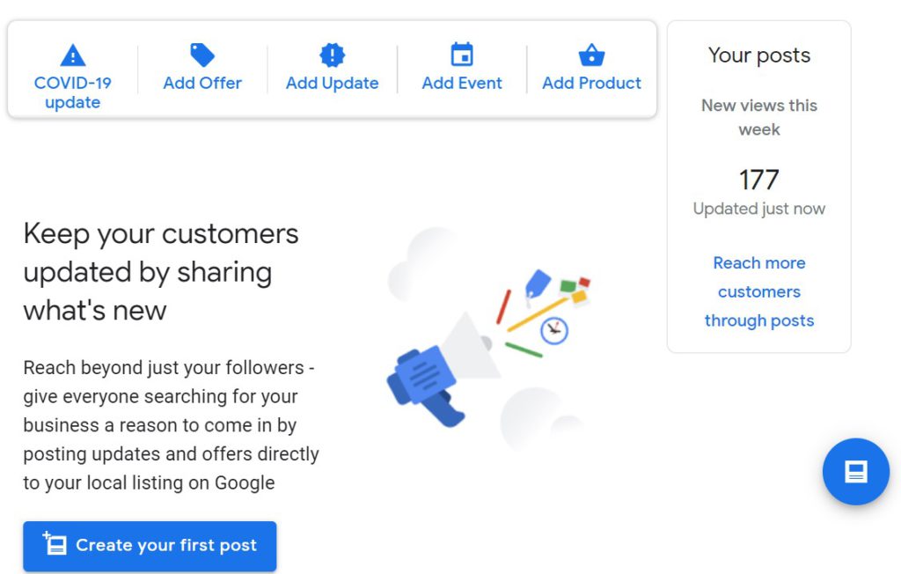Select the Add Product text label

592,83
